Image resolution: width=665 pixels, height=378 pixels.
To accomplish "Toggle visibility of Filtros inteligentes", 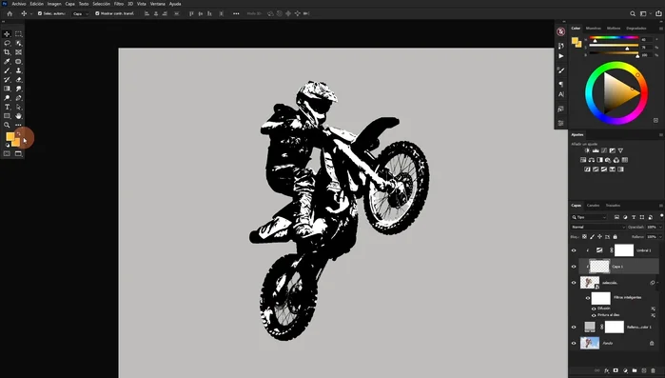I will (x=588, y=298).
